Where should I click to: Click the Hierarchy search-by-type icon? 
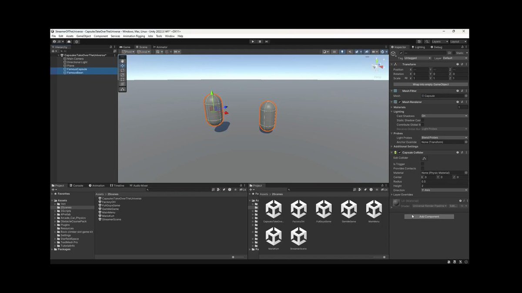click(x=114, y=51)
